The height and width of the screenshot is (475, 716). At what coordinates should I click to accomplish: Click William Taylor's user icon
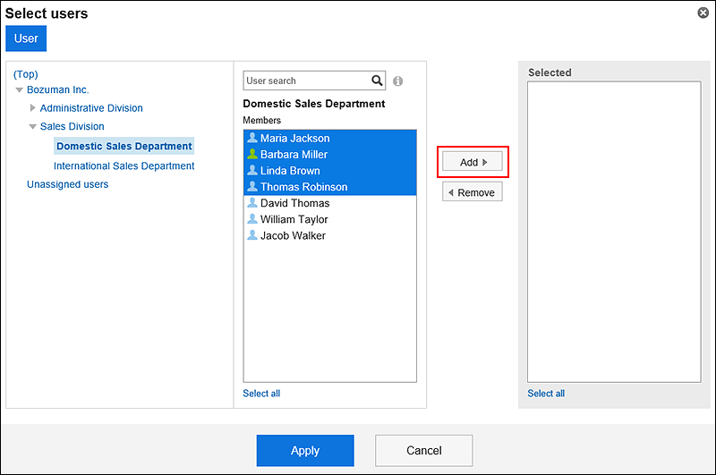click(x=252, y=219)
